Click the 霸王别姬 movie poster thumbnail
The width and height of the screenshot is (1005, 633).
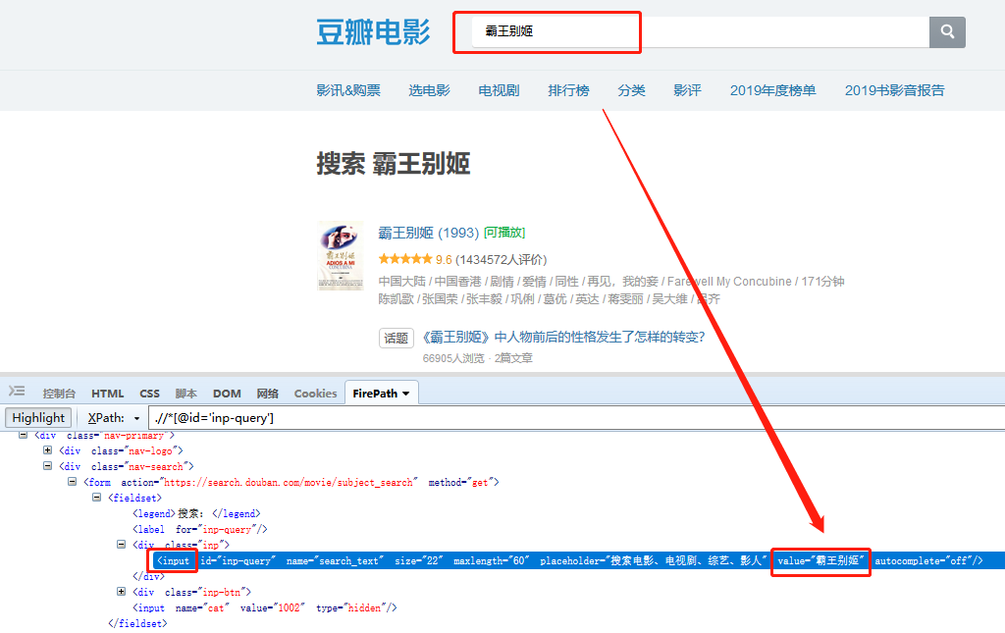click(x=341, y=255)
